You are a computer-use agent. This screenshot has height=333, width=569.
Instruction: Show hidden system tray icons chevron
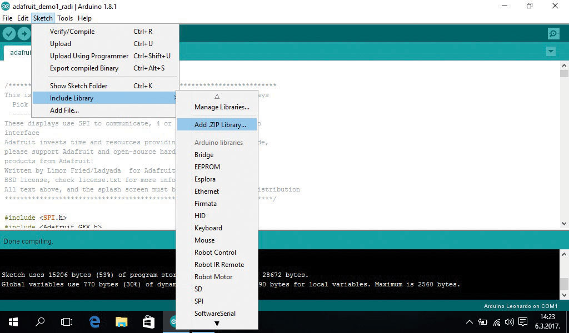pos(470,322)
